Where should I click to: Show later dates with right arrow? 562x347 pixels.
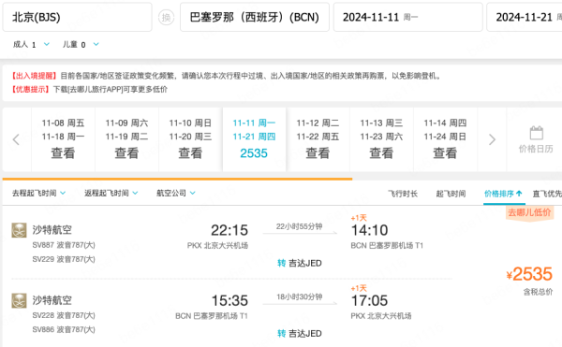(x=492, y=139)
